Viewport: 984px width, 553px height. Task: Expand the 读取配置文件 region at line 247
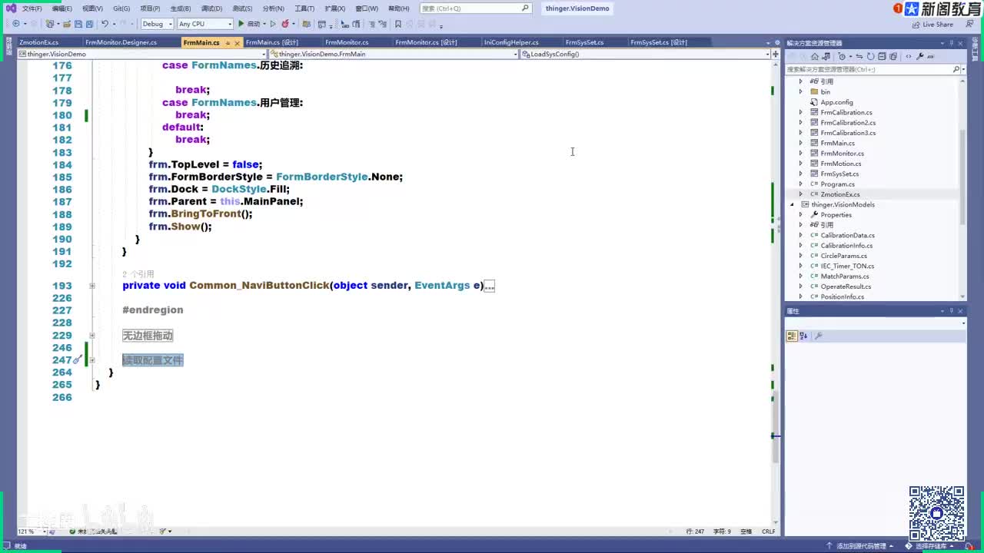pos(92,359)
